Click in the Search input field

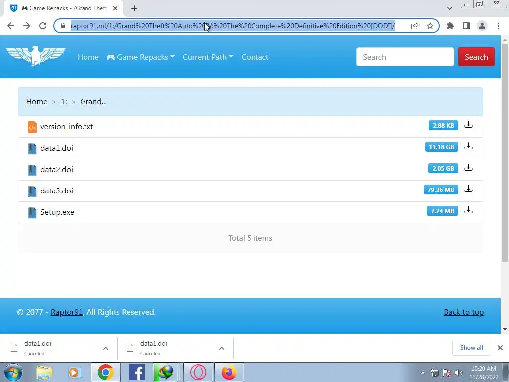(x=405, y=57)
